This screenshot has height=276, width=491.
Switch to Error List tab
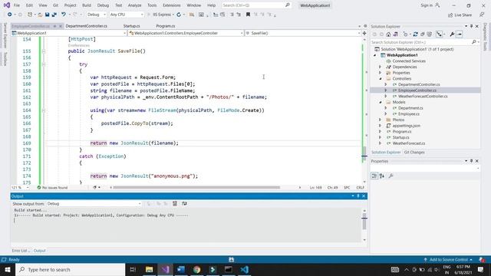[21, 251]
